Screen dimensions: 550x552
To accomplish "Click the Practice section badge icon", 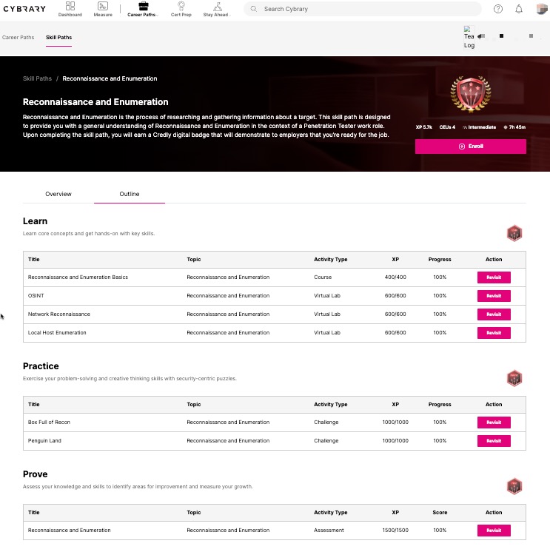I will [514, 379].
